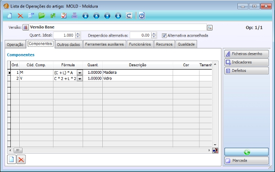This screenshot has height=172, width=275.
Task: Click the Marcada button
Action: point(246,160)
